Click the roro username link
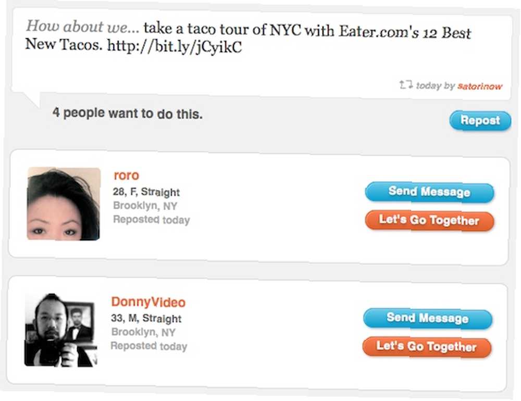Screen dimensions: 521x401 click(x=126, y=175)
